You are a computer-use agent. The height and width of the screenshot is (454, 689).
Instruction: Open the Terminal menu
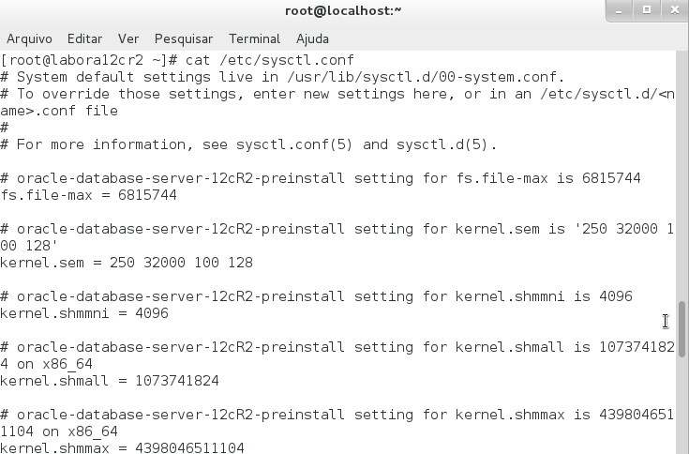(x=254, y=38)
